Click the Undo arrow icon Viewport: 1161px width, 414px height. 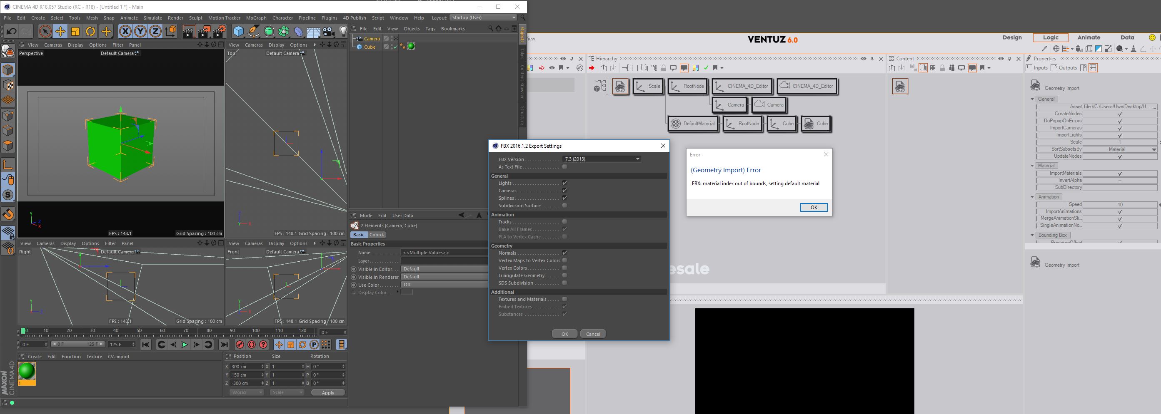(11, 31)
